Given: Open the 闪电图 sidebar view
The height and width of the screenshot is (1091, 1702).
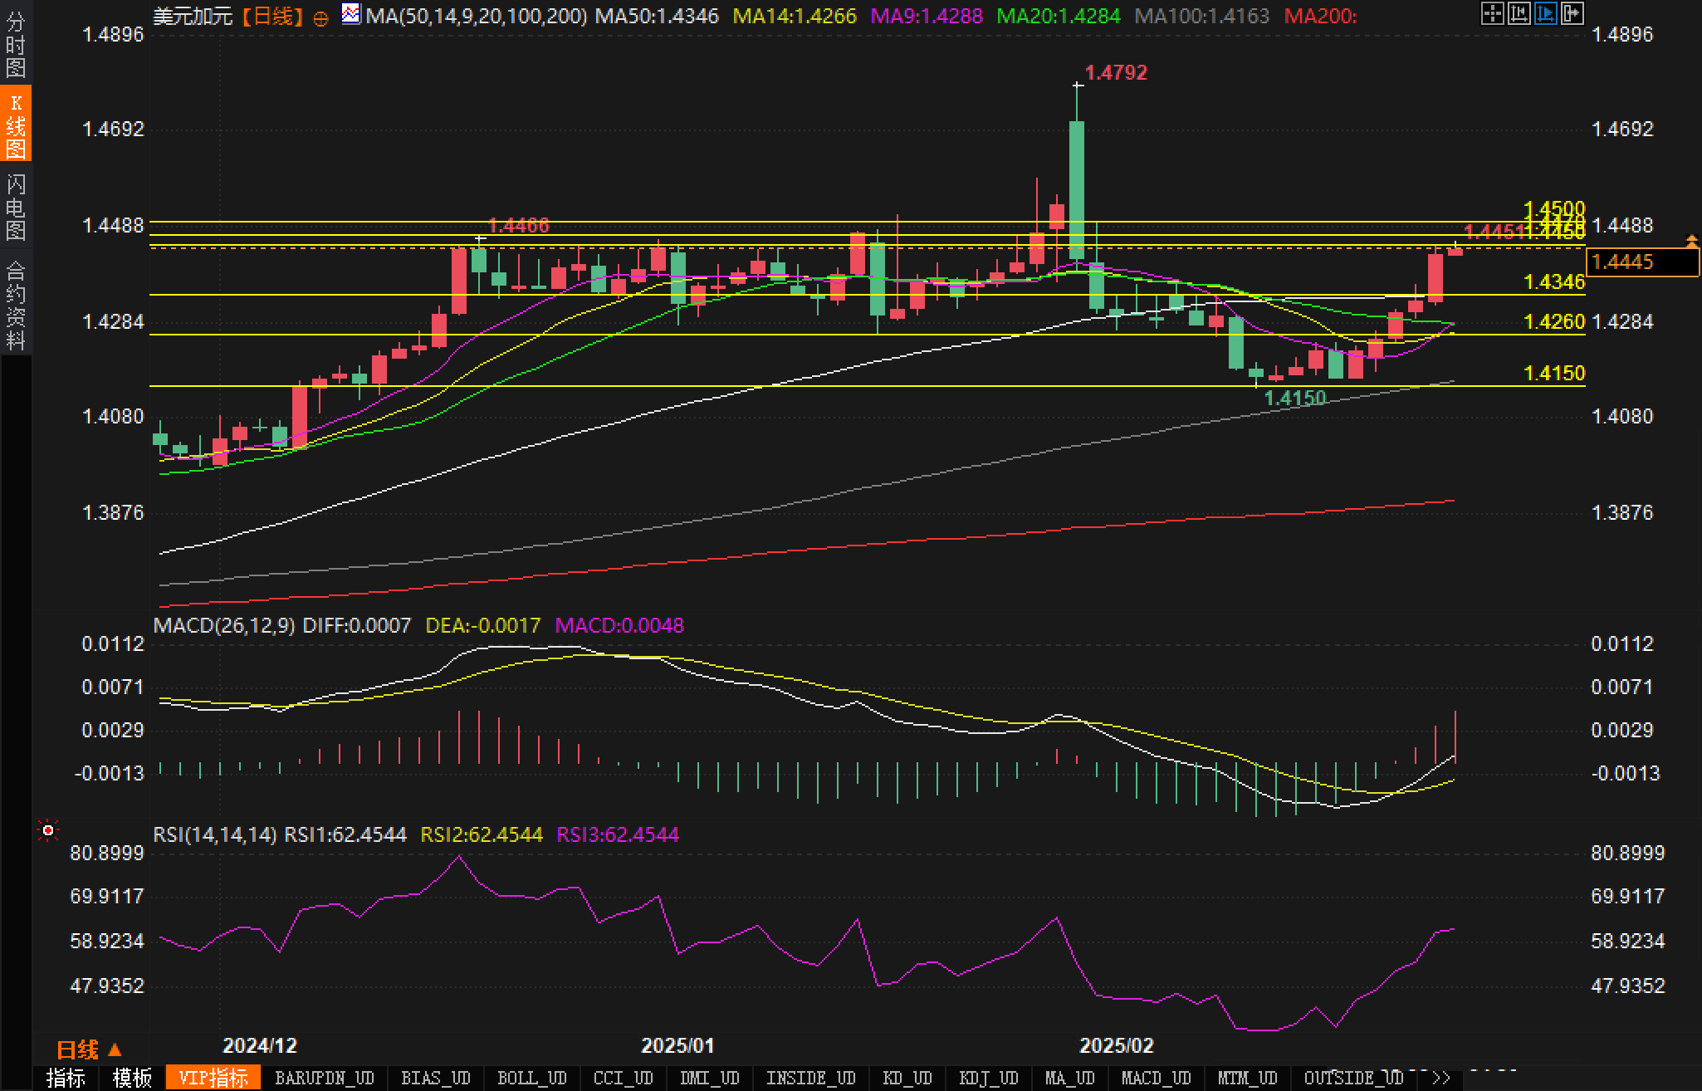Looking at the screenshot, I should click(15, 208).
